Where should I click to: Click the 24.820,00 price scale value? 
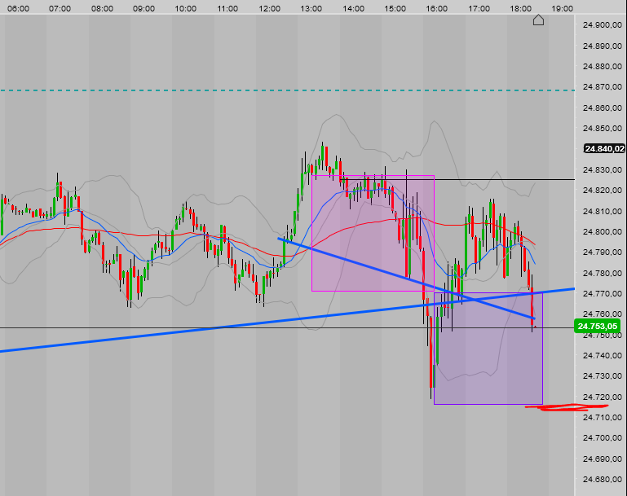[x=603, y=190]
